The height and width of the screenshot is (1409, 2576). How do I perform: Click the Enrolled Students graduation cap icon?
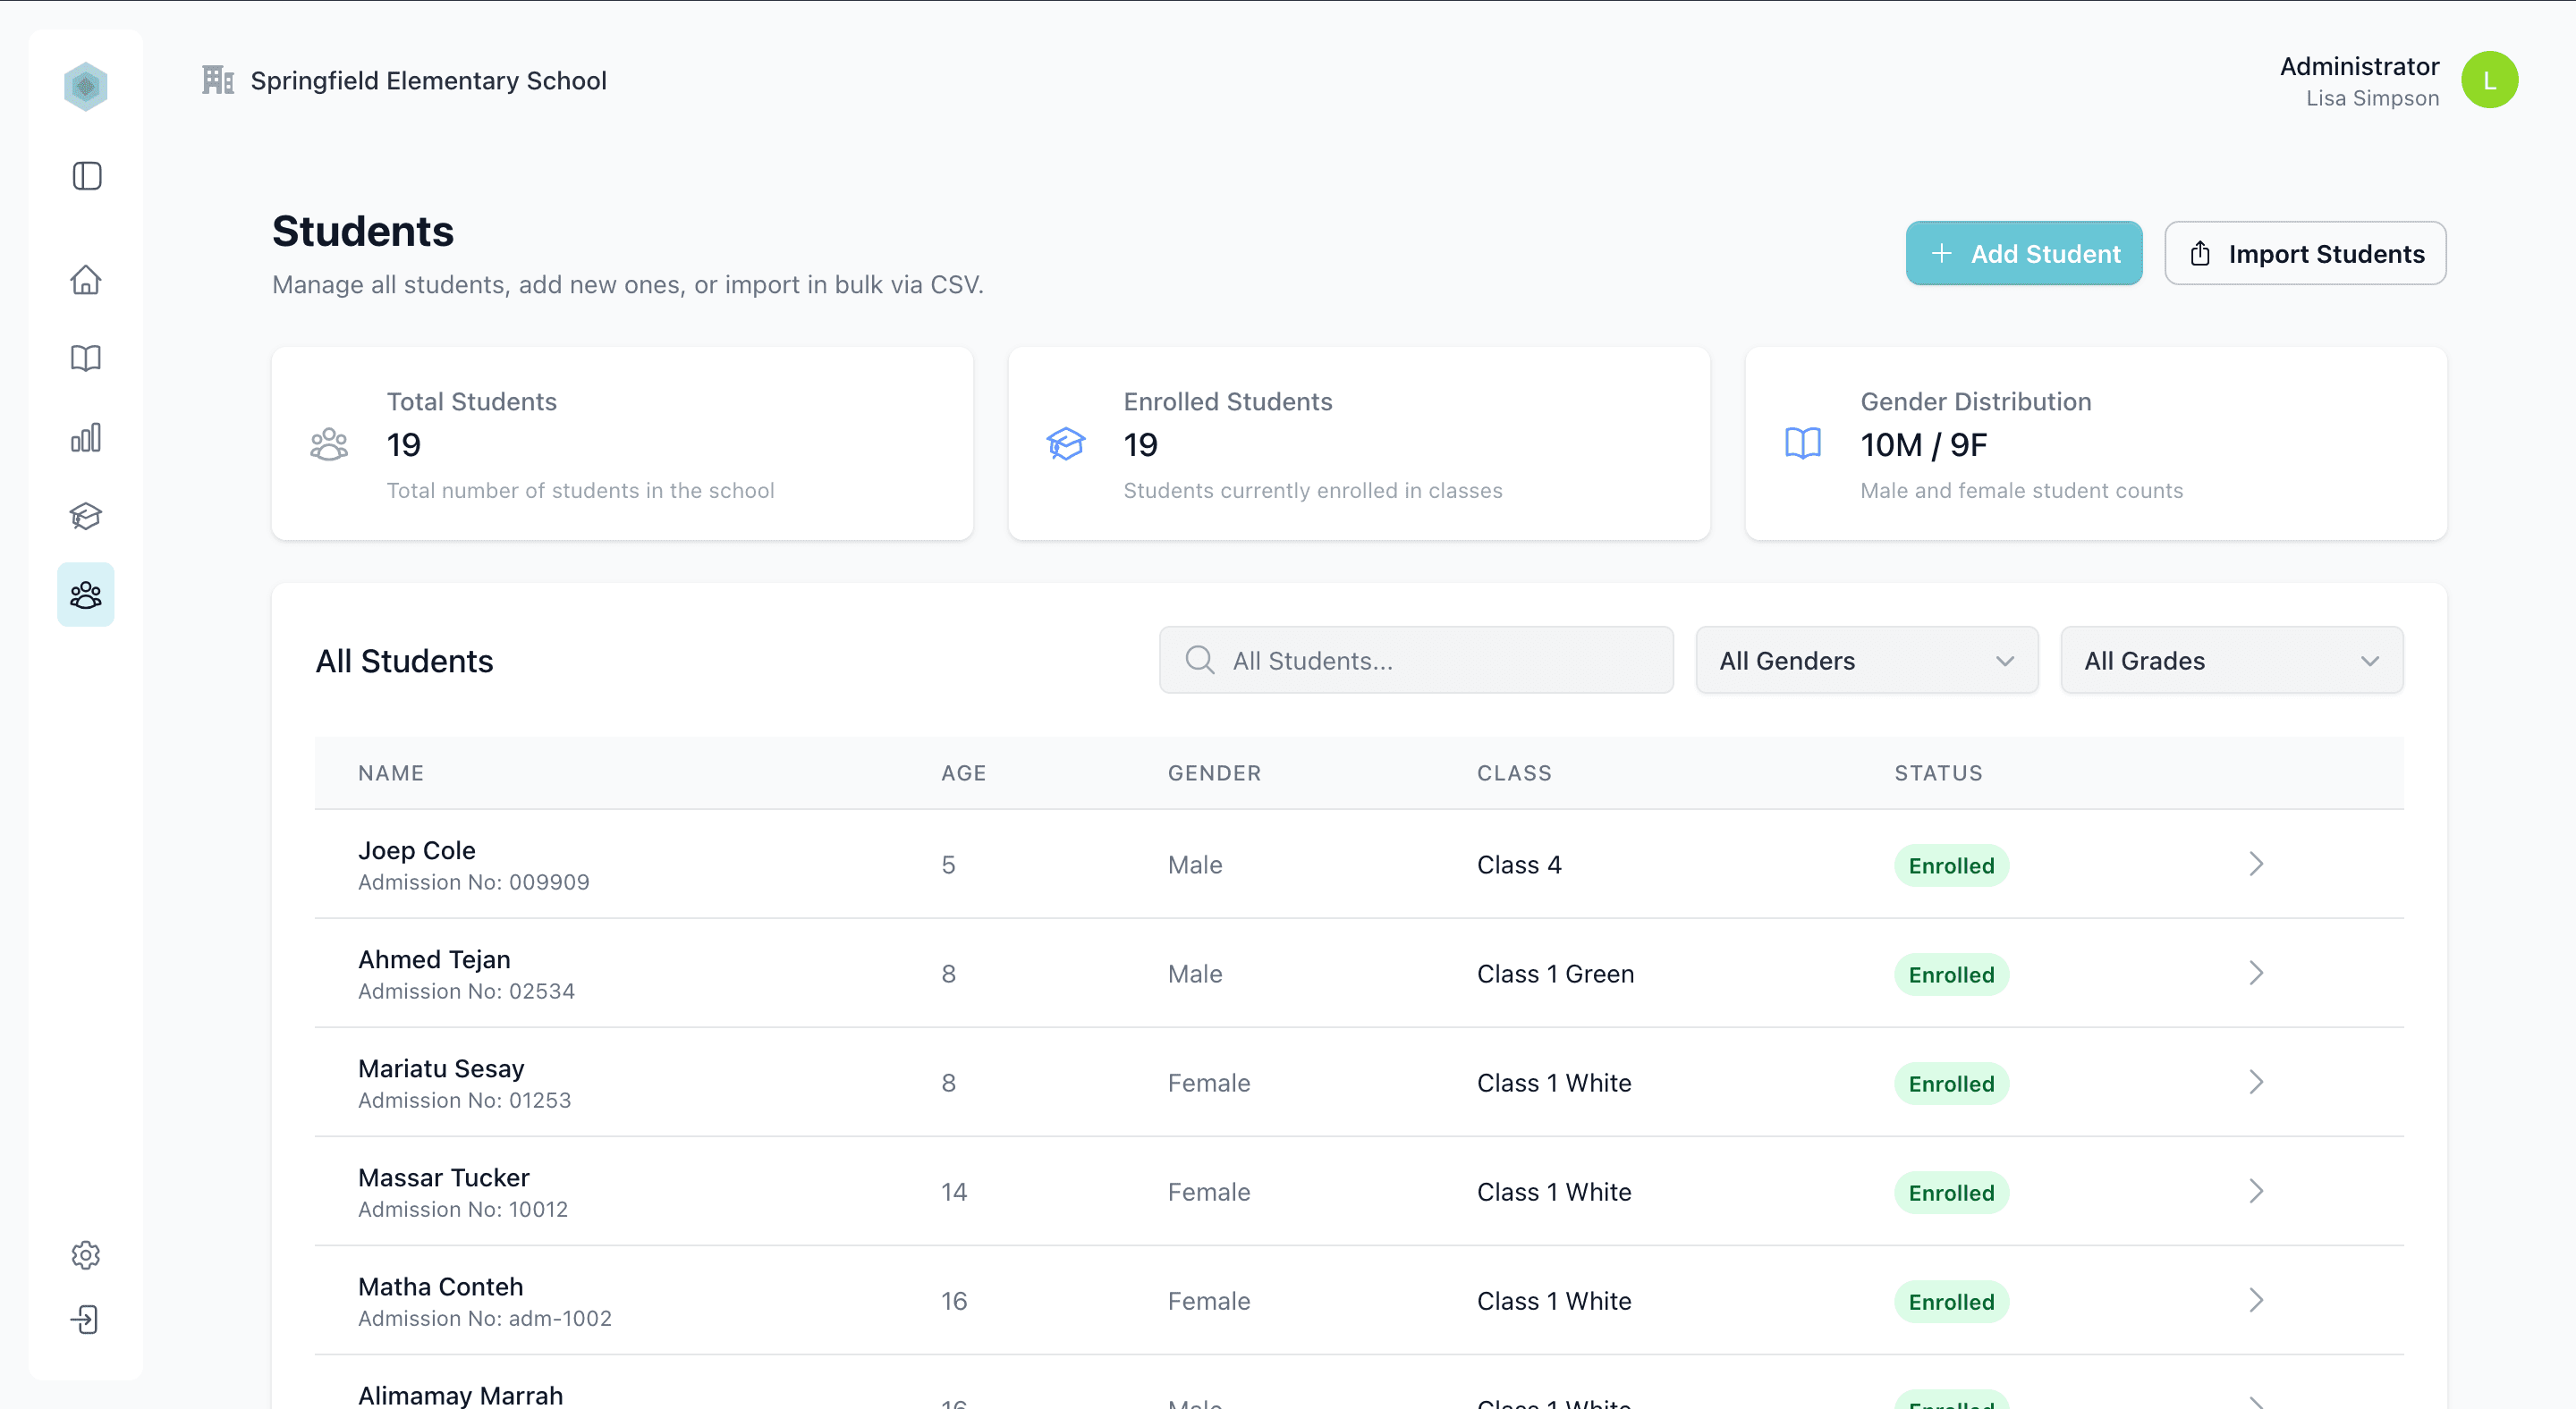point(1066,443)
